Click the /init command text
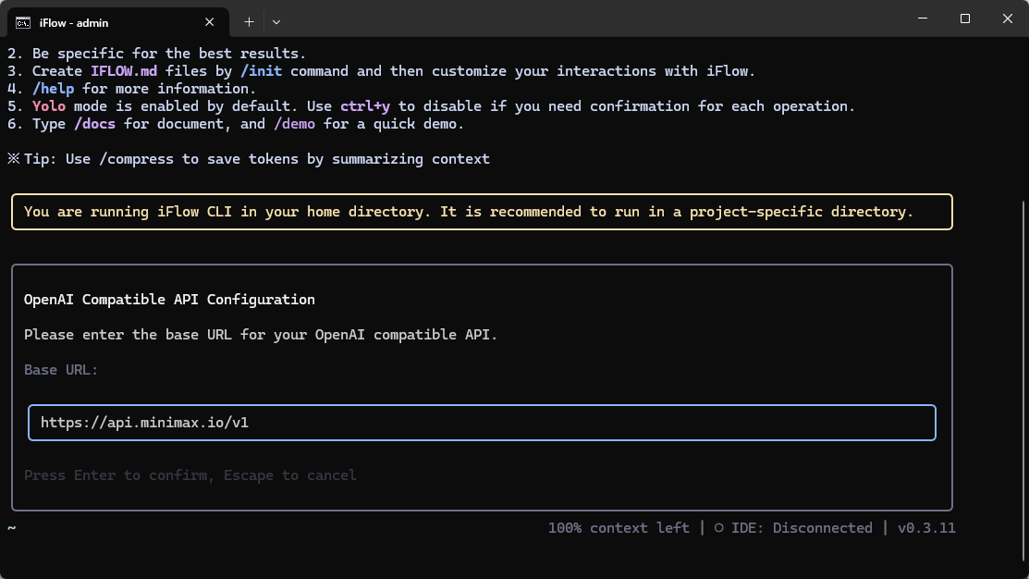The height and width of the screenshot is (579, 1029). coord(261,71)
